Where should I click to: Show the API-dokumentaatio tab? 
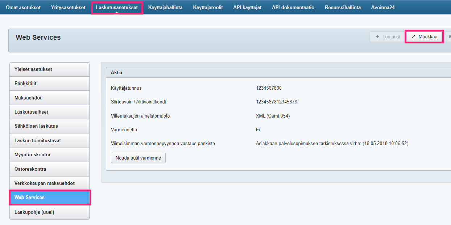293,8
